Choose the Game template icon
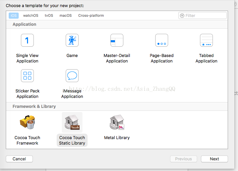238x171 pixels. point(72,40)
